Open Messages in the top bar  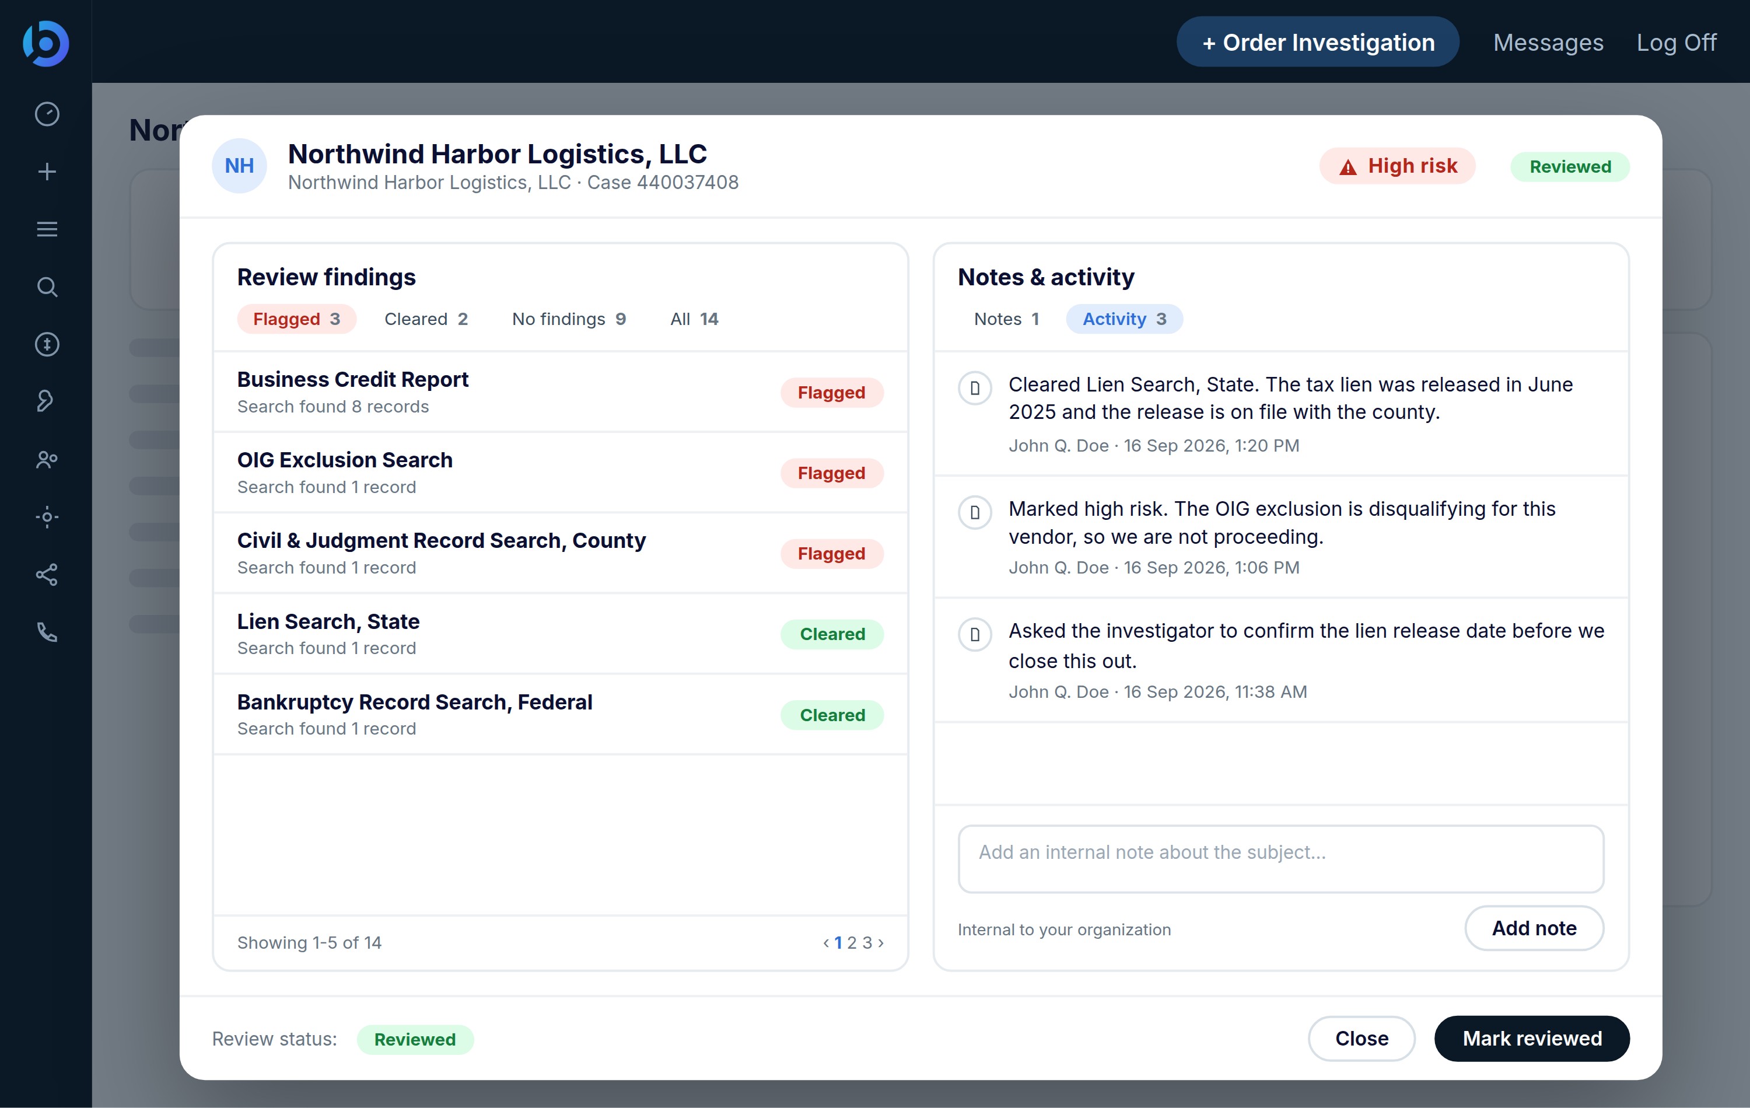pos(1548,42)
